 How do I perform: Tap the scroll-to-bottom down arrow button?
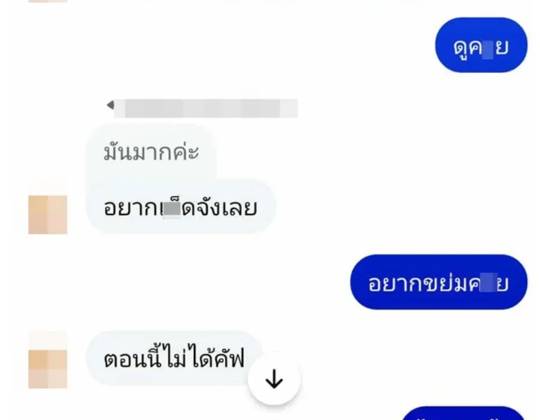coord(274,379)
